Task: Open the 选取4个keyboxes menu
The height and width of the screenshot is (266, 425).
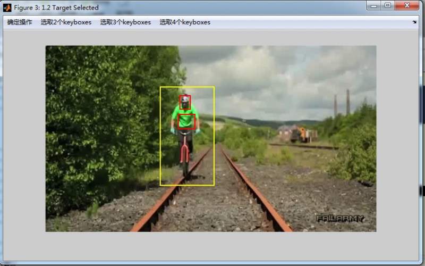Action: 185,22
